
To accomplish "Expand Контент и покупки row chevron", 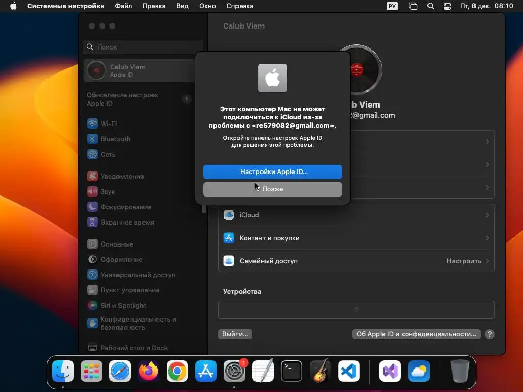I will point(487,238).
